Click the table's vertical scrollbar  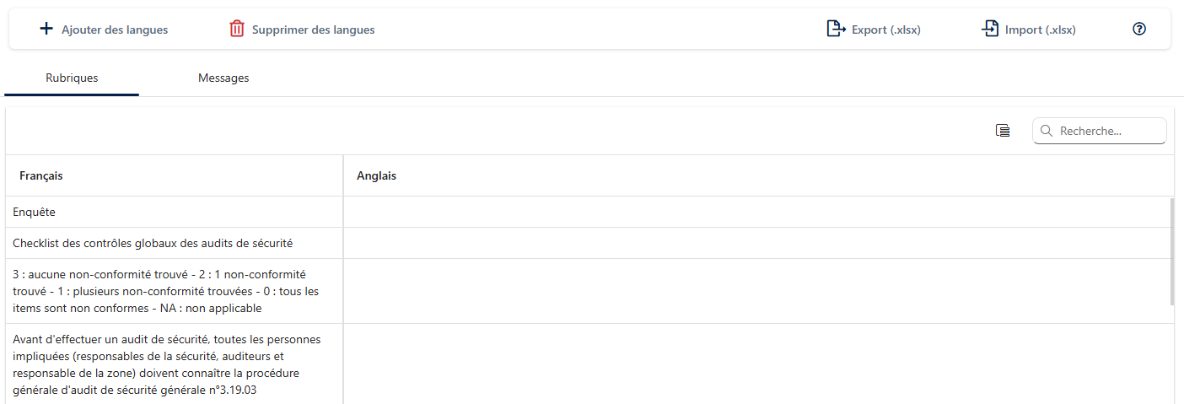pyautogui.click(x=1171, y=251)
